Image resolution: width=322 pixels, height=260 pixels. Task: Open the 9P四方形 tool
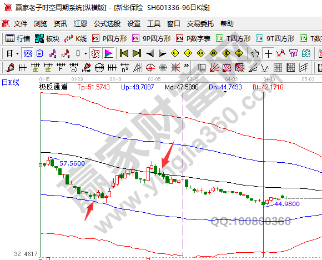(x=152, y=39)
